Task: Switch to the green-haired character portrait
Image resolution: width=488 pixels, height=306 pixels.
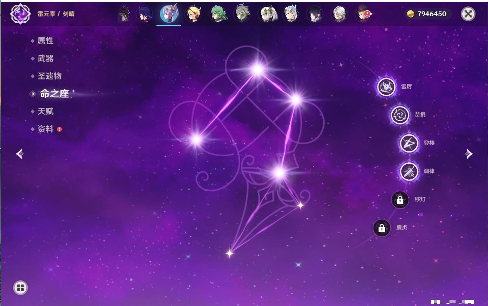Action: [x=218, y=14]
